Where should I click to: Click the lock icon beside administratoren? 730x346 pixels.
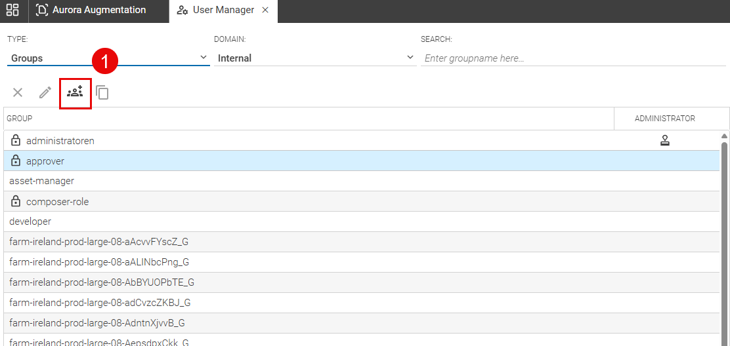point(16,141)
